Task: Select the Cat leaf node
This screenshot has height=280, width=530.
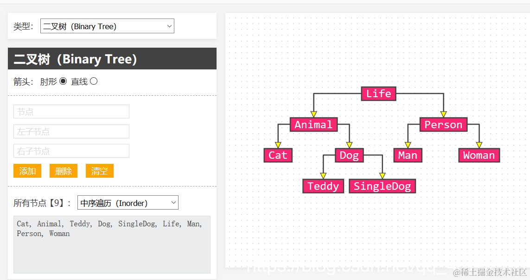Action: (x=278, y=155)
